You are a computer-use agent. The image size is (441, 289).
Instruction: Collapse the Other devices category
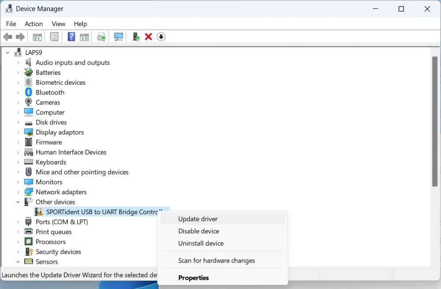coord(18,202)
